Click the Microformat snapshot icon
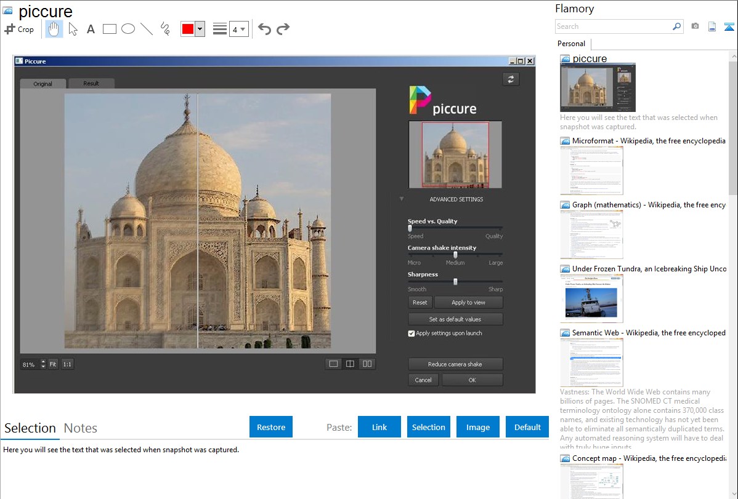The height and width of the screenshot is (499, 738). (x=565, y=141)
